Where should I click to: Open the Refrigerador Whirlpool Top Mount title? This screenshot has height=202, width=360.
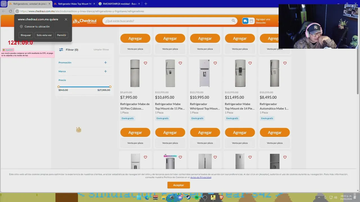pyautogui.click(x=205, y=106)
